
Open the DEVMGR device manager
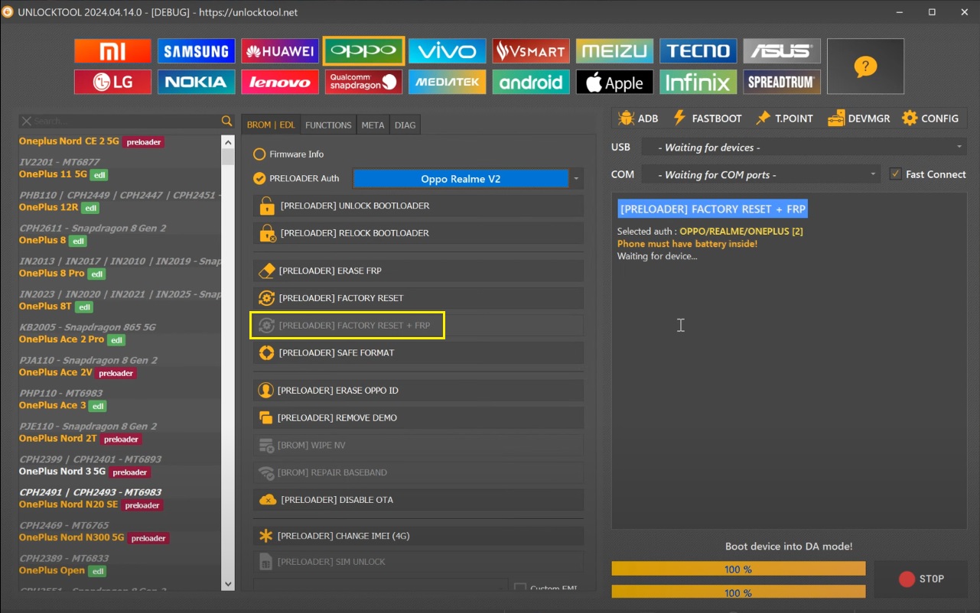pos(858,118)
